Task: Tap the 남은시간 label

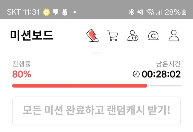Action: (x=168, y=64)
